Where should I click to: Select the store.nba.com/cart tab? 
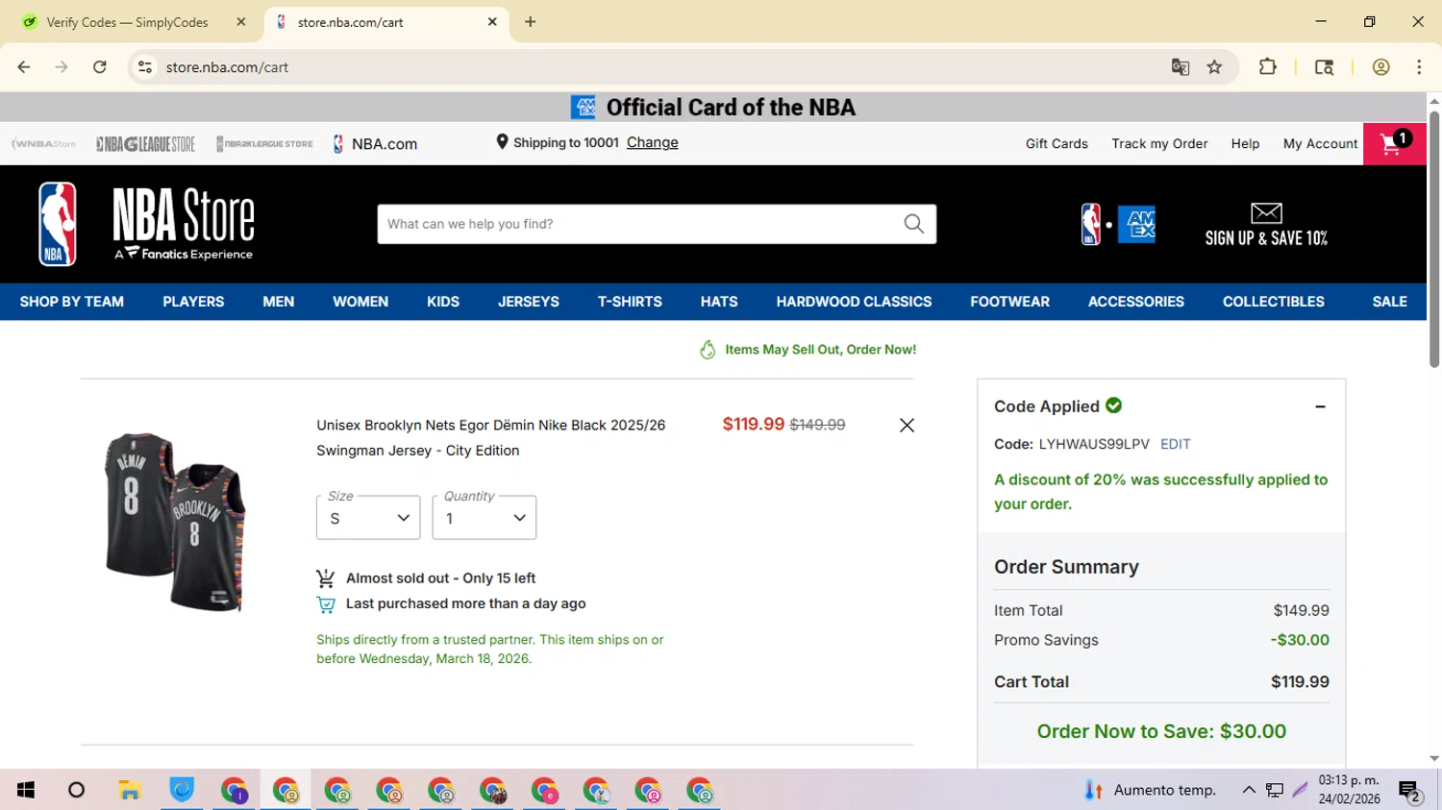coord(387,21)
